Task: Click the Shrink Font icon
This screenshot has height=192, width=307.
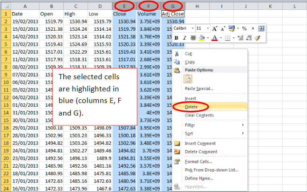Action: [x=223, y=28]
